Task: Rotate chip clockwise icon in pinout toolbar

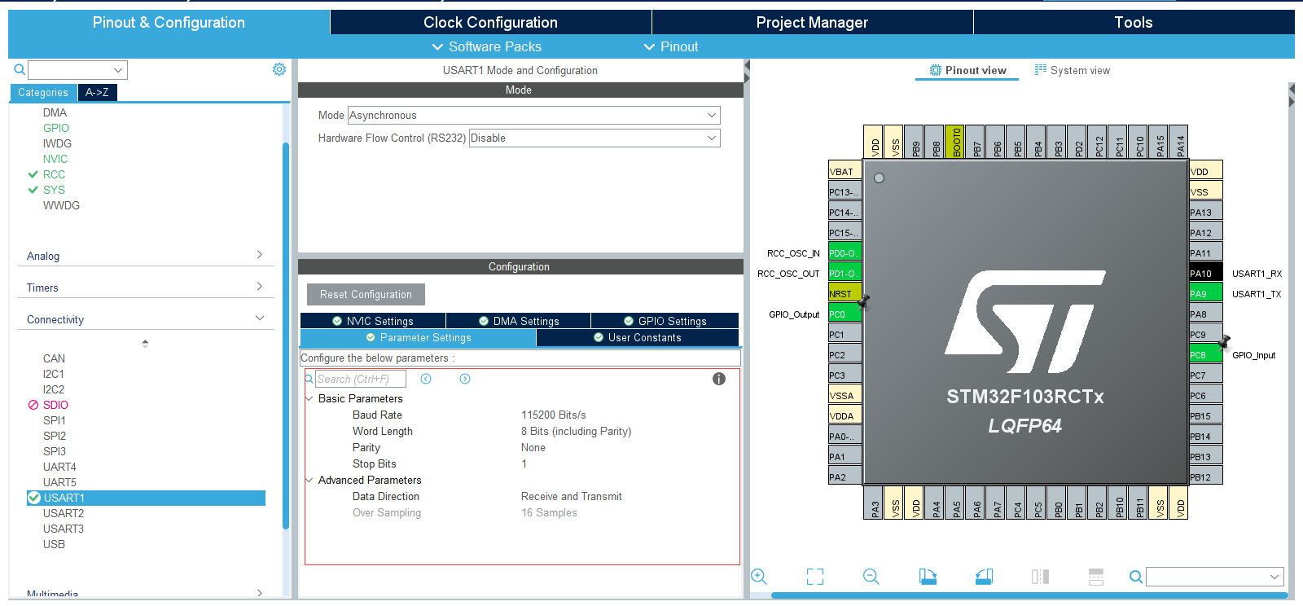Action: tap(928, 577)
